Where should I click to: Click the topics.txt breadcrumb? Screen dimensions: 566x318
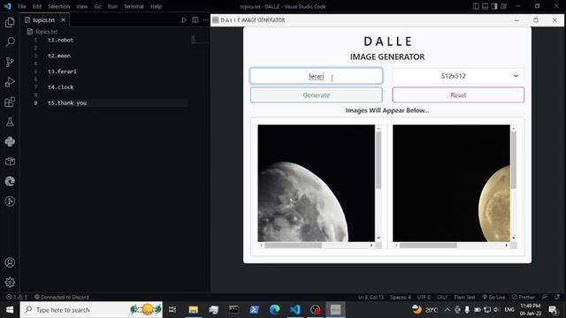click(46, 32)
